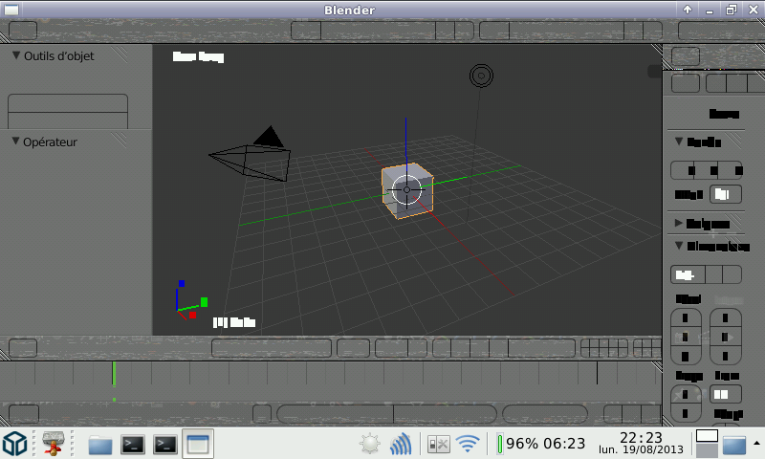Collapse the Outils d'objet panel
765x459 pixels.
(16, 55)
